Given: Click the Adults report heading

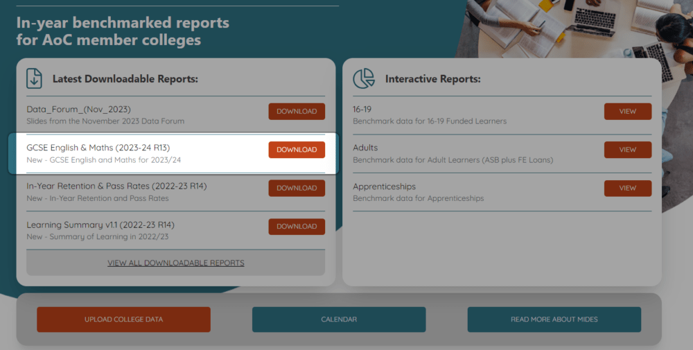Looking at the screenshot, I should tap(365, 148).
